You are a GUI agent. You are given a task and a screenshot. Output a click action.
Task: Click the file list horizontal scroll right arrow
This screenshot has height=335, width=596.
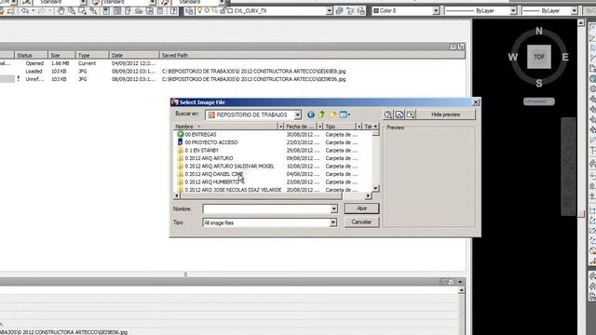[368, 196]
